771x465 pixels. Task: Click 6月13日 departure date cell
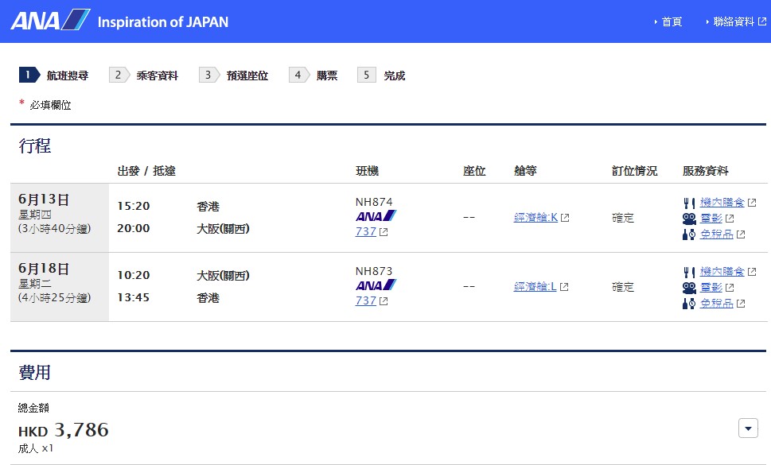tap(60, 218)
